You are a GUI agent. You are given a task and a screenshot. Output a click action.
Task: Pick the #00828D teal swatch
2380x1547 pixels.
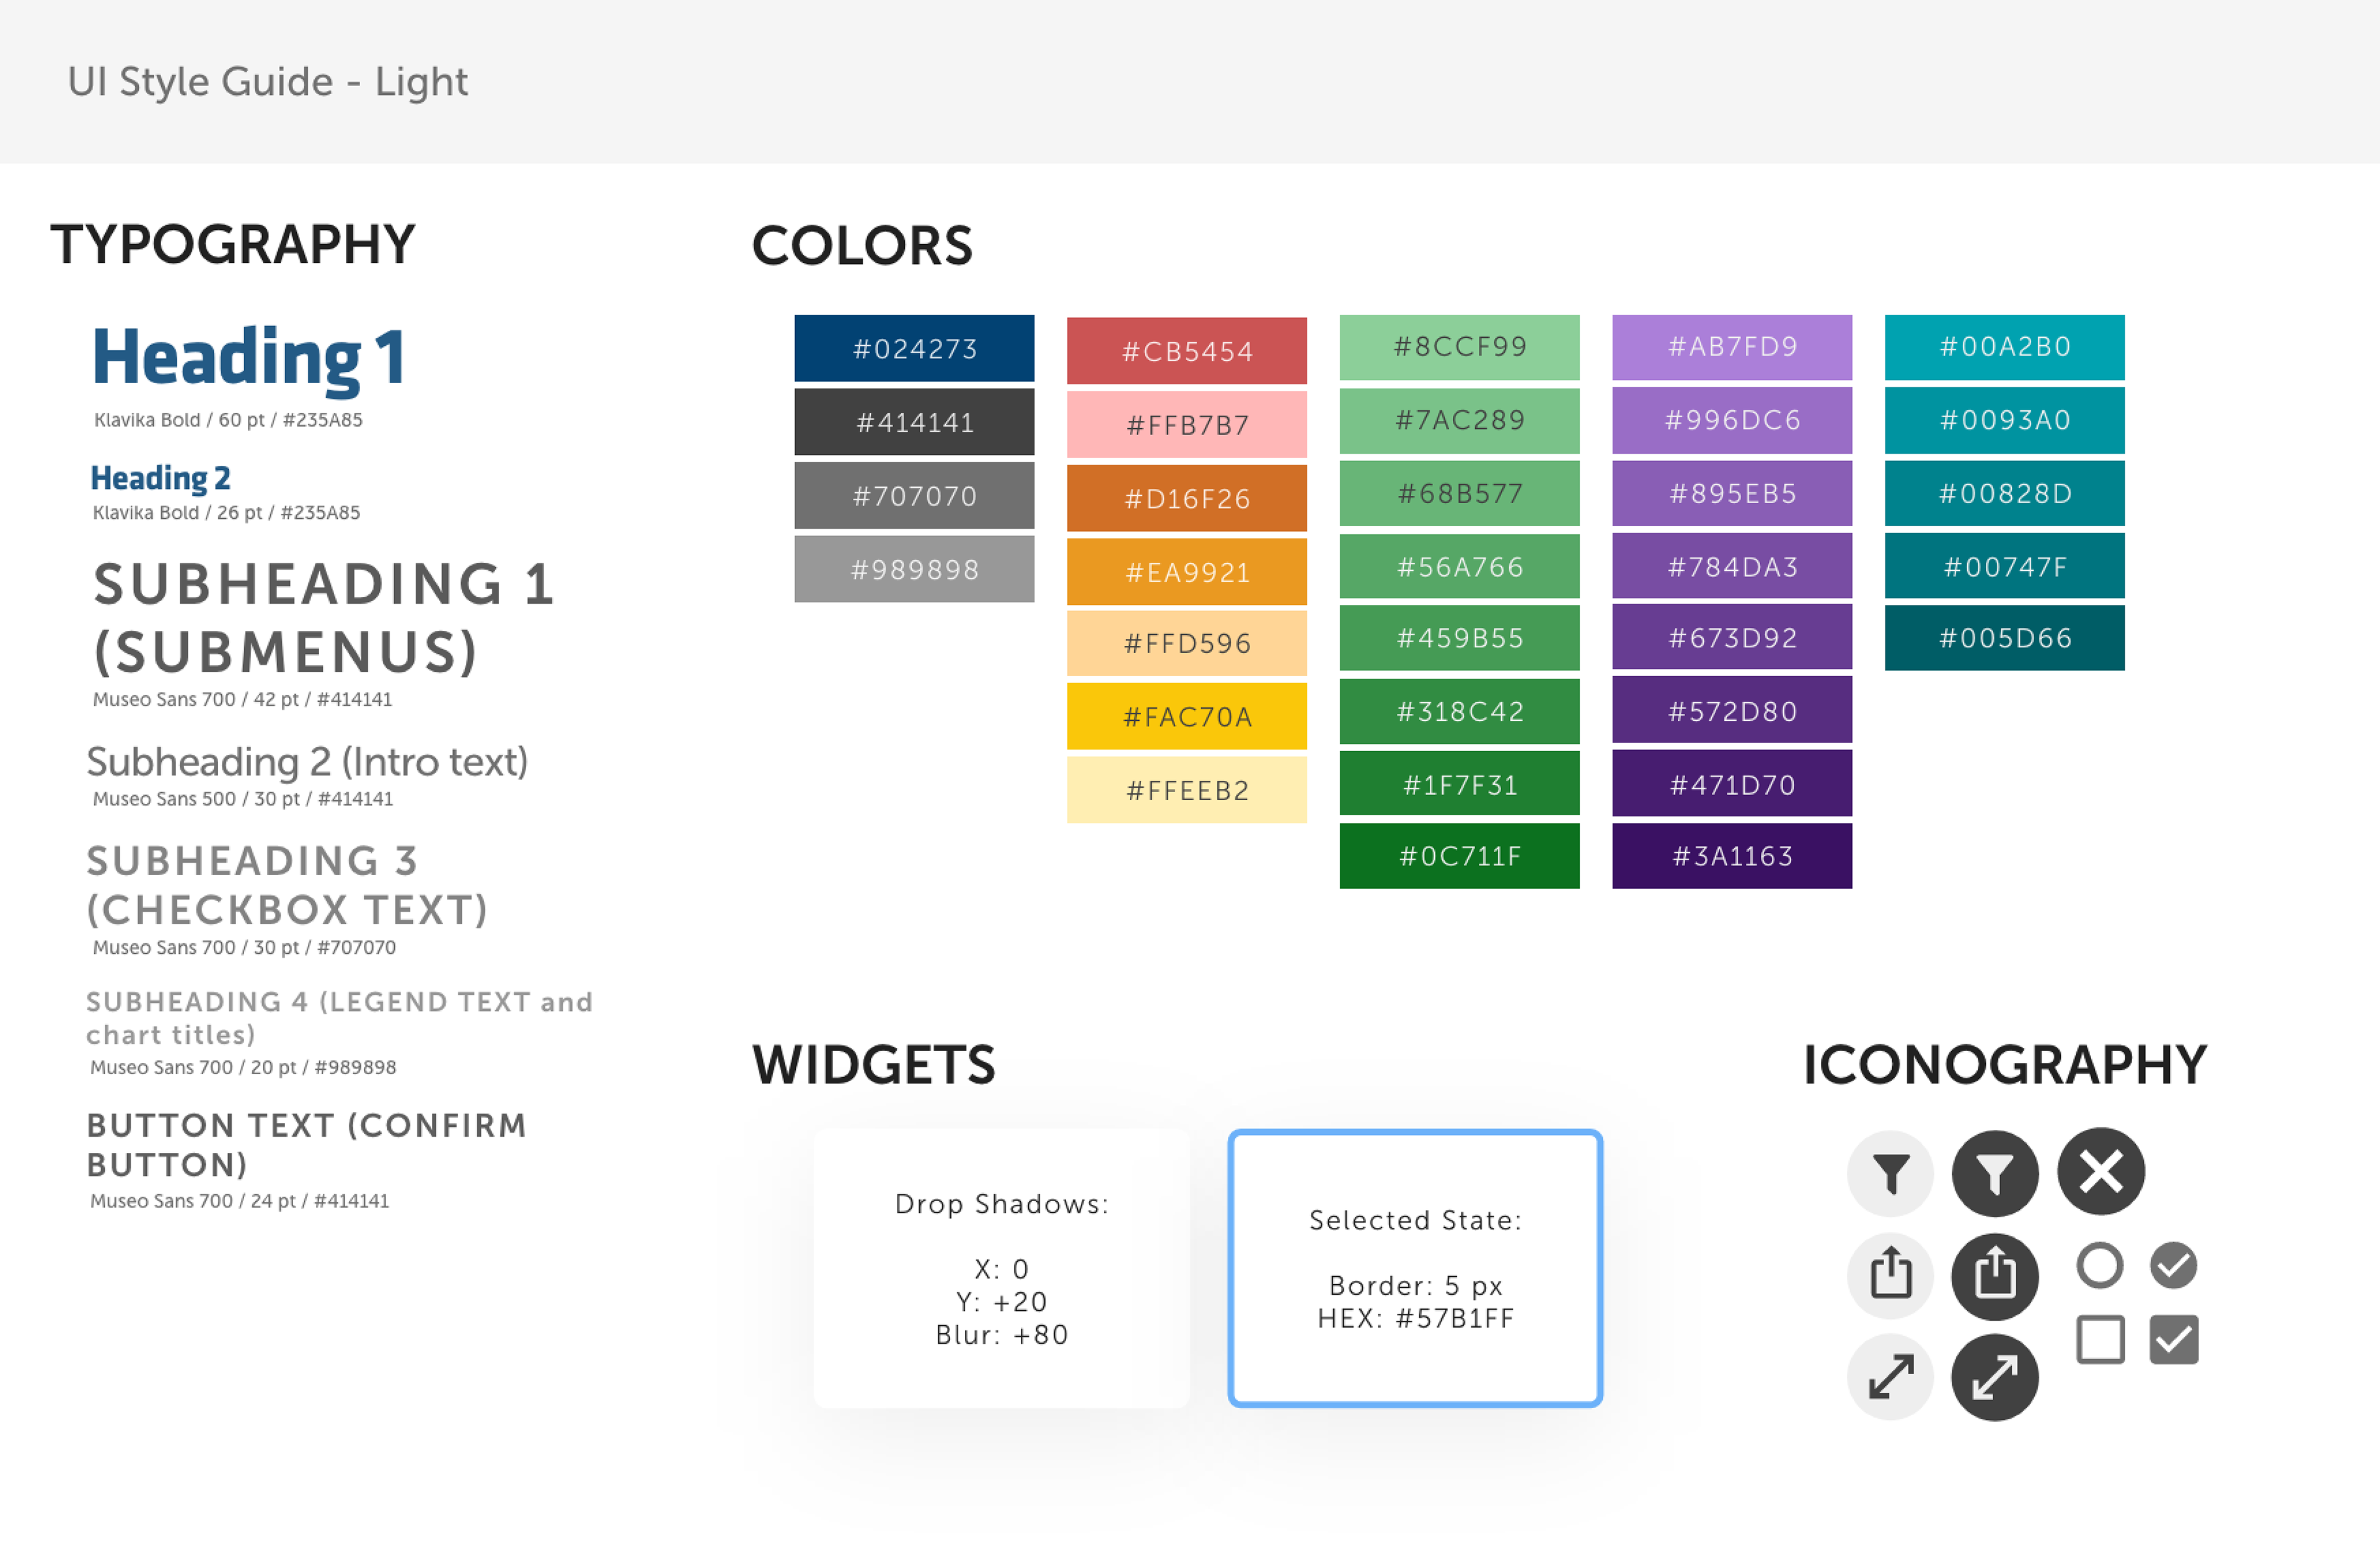click(2005, 493)
